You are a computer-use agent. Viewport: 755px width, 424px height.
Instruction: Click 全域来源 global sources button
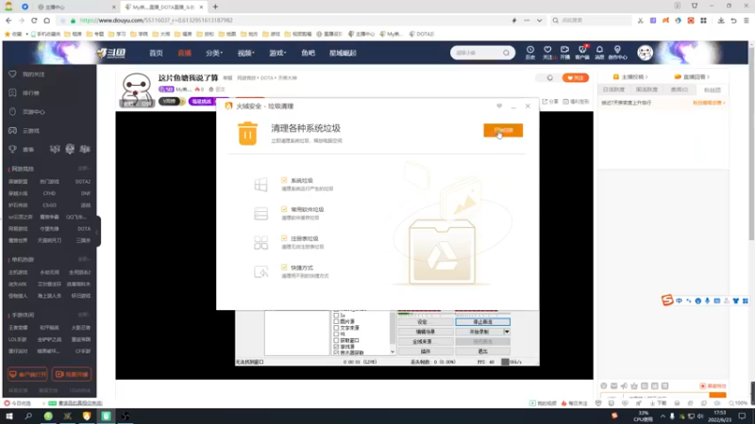425,341
